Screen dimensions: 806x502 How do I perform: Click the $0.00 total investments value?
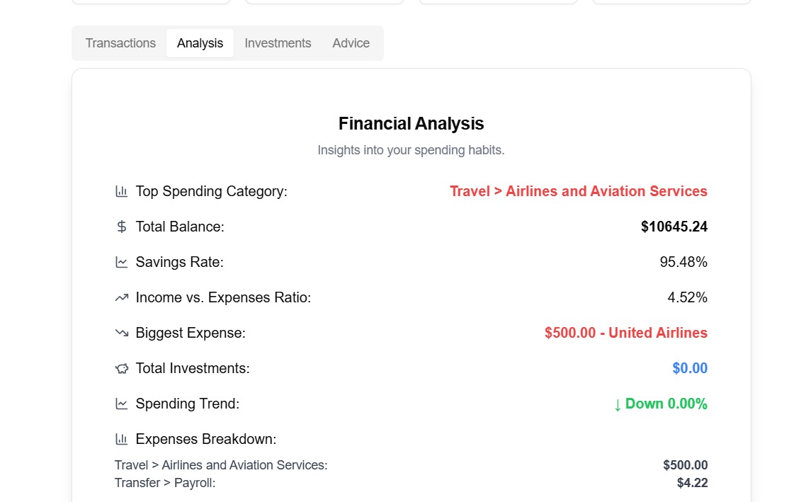coord(689,368)
